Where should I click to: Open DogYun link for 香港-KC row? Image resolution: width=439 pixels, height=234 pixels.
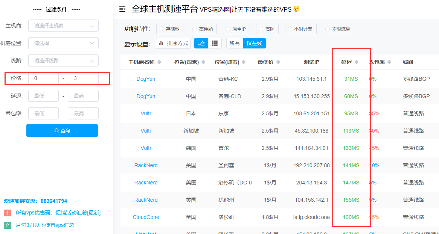146,79
